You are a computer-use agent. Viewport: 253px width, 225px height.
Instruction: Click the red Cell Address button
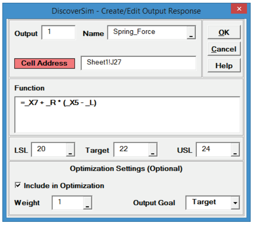tap(44, 63)
